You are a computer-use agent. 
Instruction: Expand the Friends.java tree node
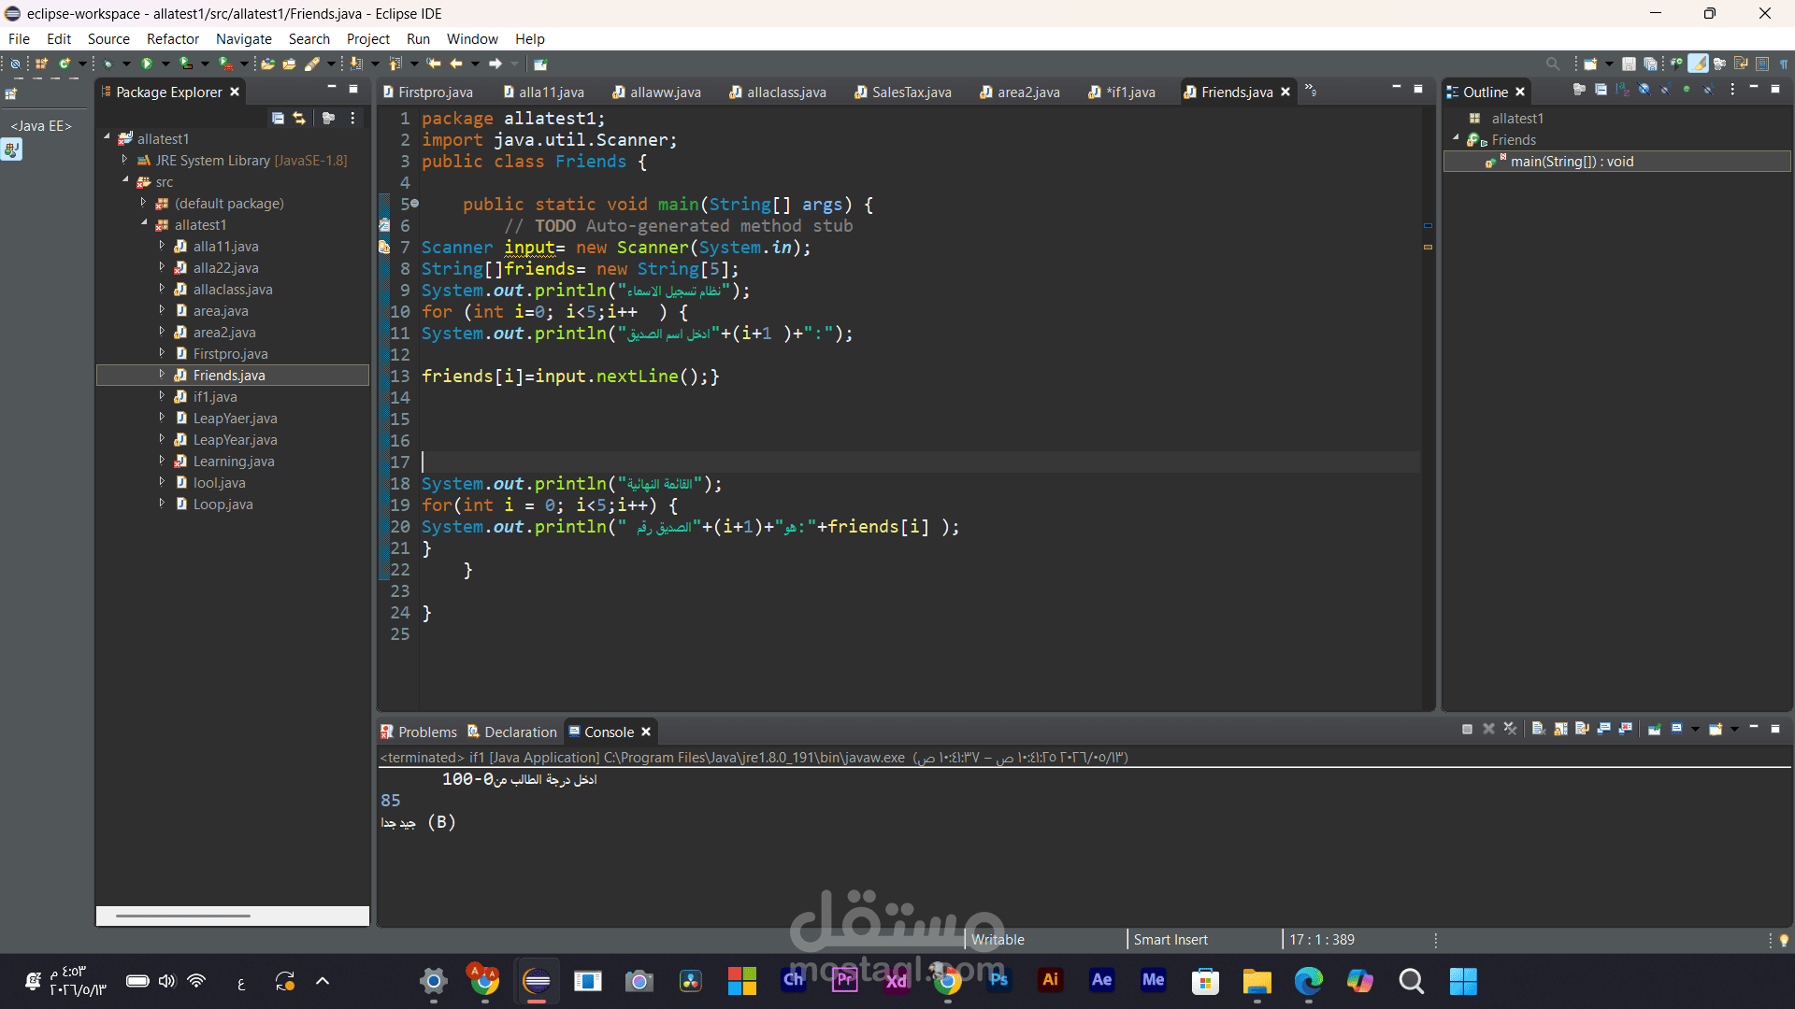(162, 375)
